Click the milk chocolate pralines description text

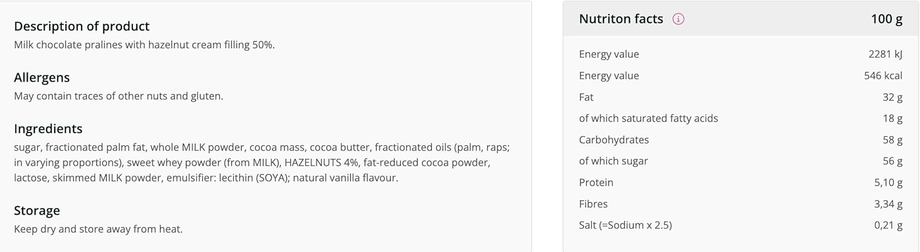point(144,45)
